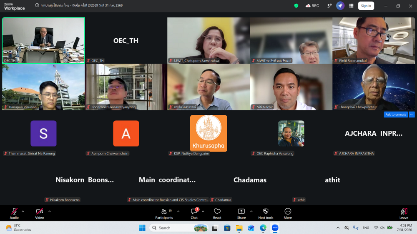Click the OEC Raphicha Vaisalong profile photo
This screenshot has height=234, width=417.
291,134
